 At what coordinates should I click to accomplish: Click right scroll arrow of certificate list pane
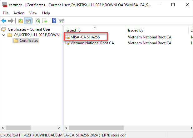click(x=191, y=128)
